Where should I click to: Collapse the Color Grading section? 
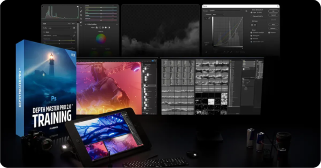[86, 24]
